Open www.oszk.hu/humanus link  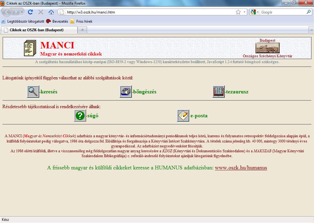241,168
